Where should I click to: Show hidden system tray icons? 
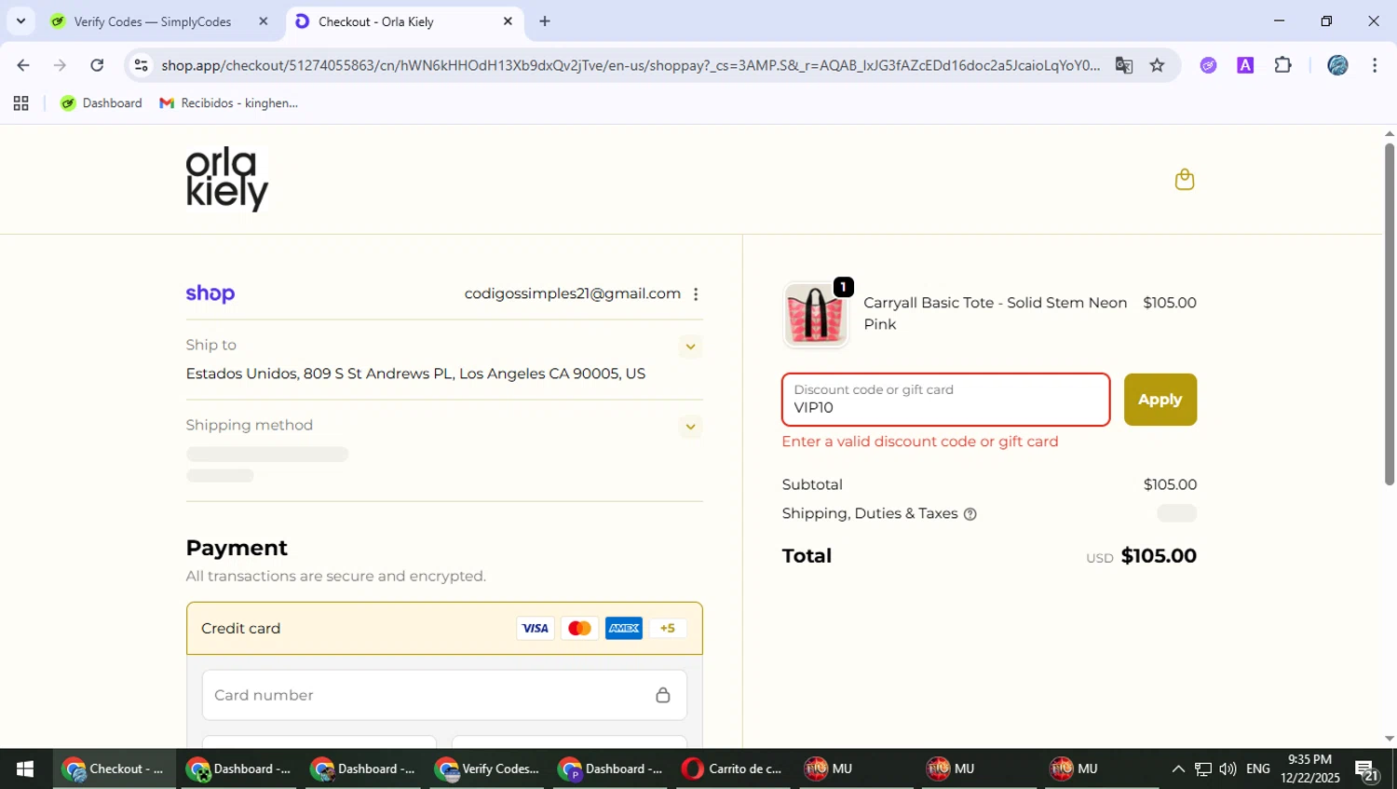1178,769
